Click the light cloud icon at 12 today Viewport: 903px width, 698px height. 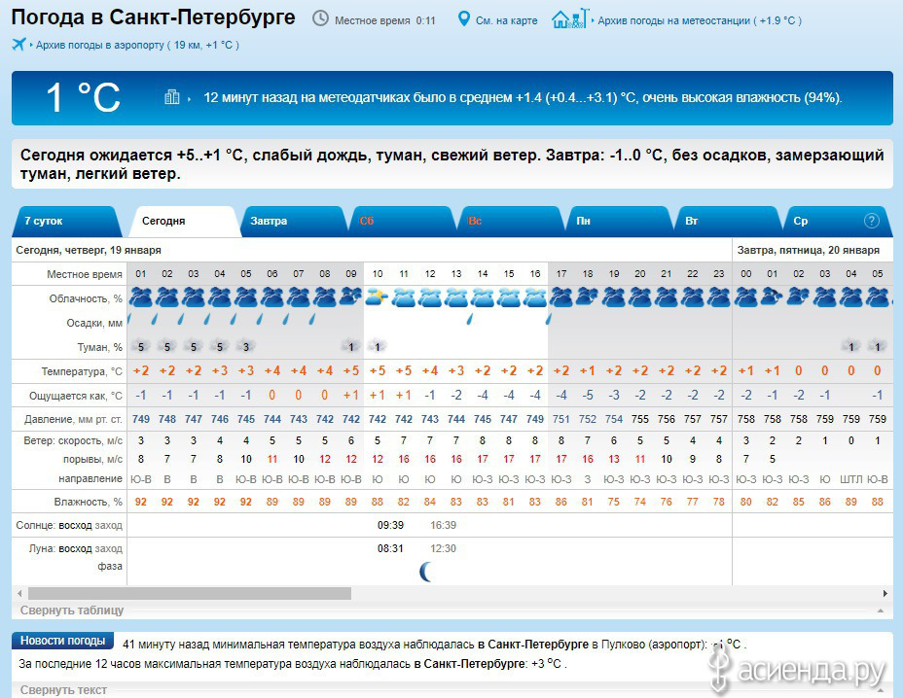(430, 297)
